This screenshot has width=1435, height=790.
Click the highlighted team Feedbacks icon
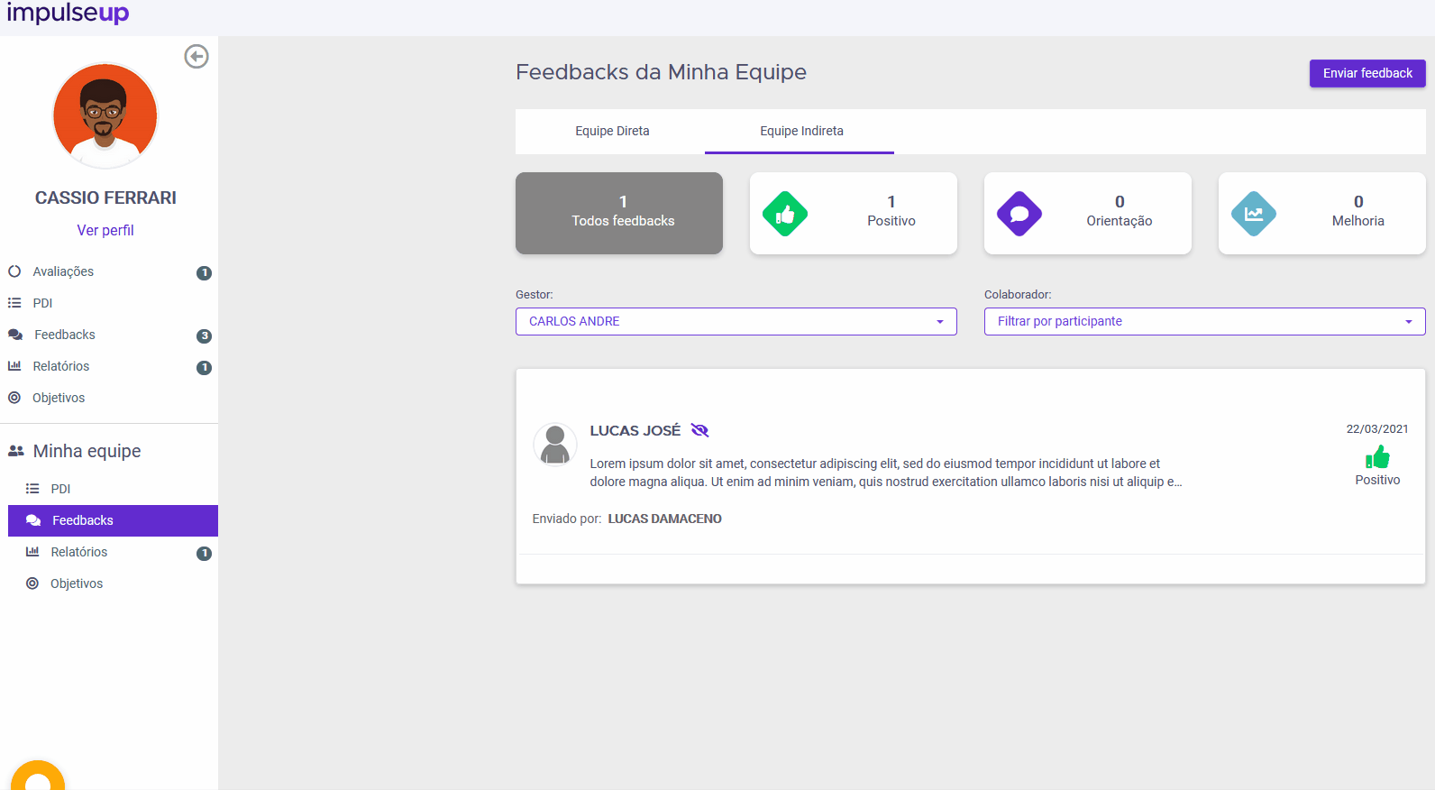coord(33,520)
